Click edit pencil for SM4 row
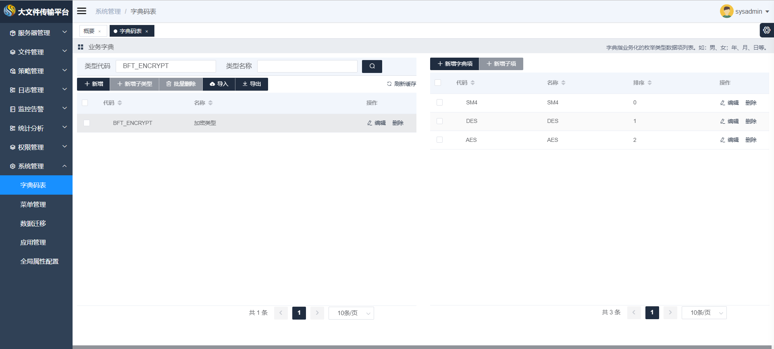Screen dimensions: 774x349 [x=729, y=103]
